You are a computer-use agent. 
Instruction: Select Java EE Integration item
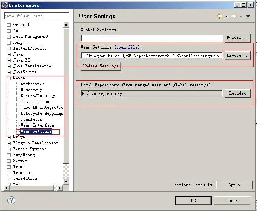42,107
